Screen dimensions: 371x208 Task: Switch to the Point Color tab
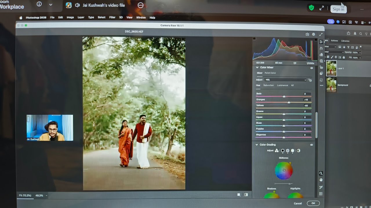coord(270,73)
